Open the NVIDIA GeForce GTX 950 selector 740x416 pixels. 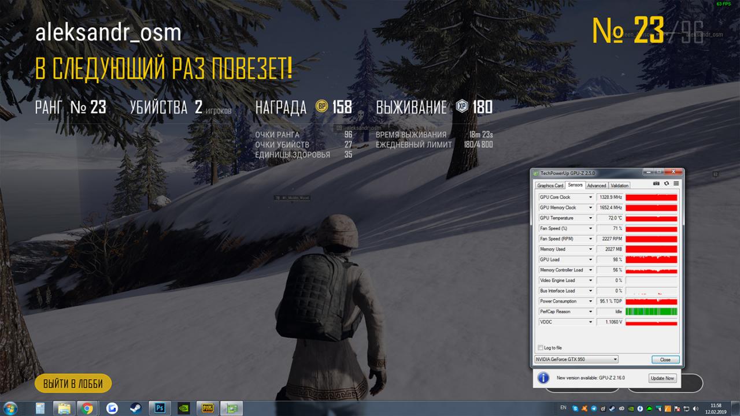(576, 359)
